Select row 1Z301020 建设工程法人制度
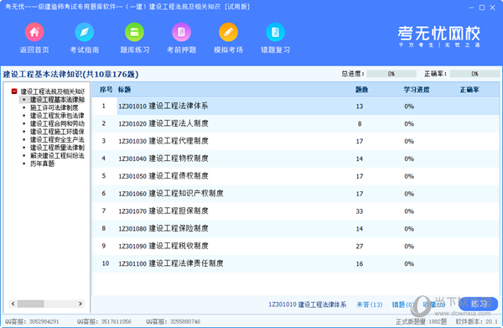Viewport: 503px width, 328px height. click(x=296, y=123)
